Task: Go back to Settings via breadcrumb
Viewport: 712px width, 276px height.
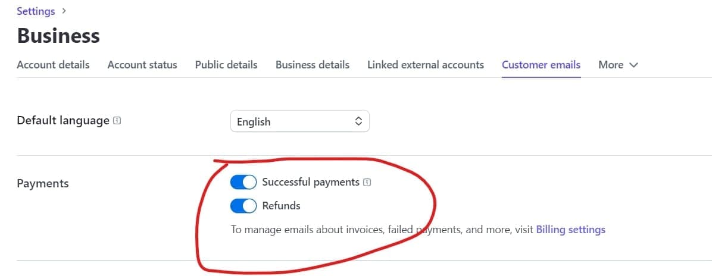Action: click(36, 11)
